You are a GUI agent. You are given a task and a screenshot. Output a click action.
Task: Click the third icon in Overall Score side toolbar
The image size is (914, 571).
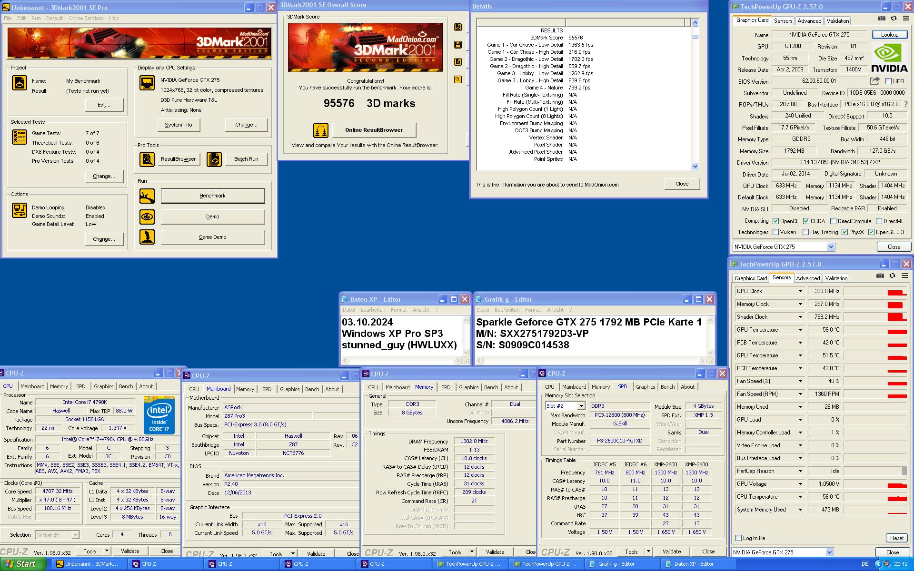coord(458,62)
